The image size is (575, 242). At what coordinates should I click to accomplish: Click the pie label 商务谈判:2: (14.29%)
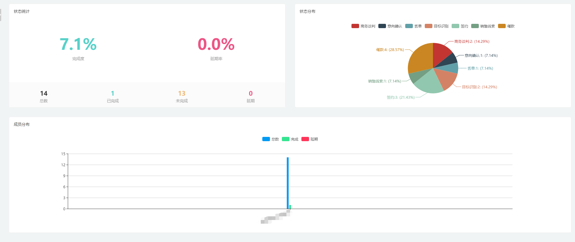point(472,42)
